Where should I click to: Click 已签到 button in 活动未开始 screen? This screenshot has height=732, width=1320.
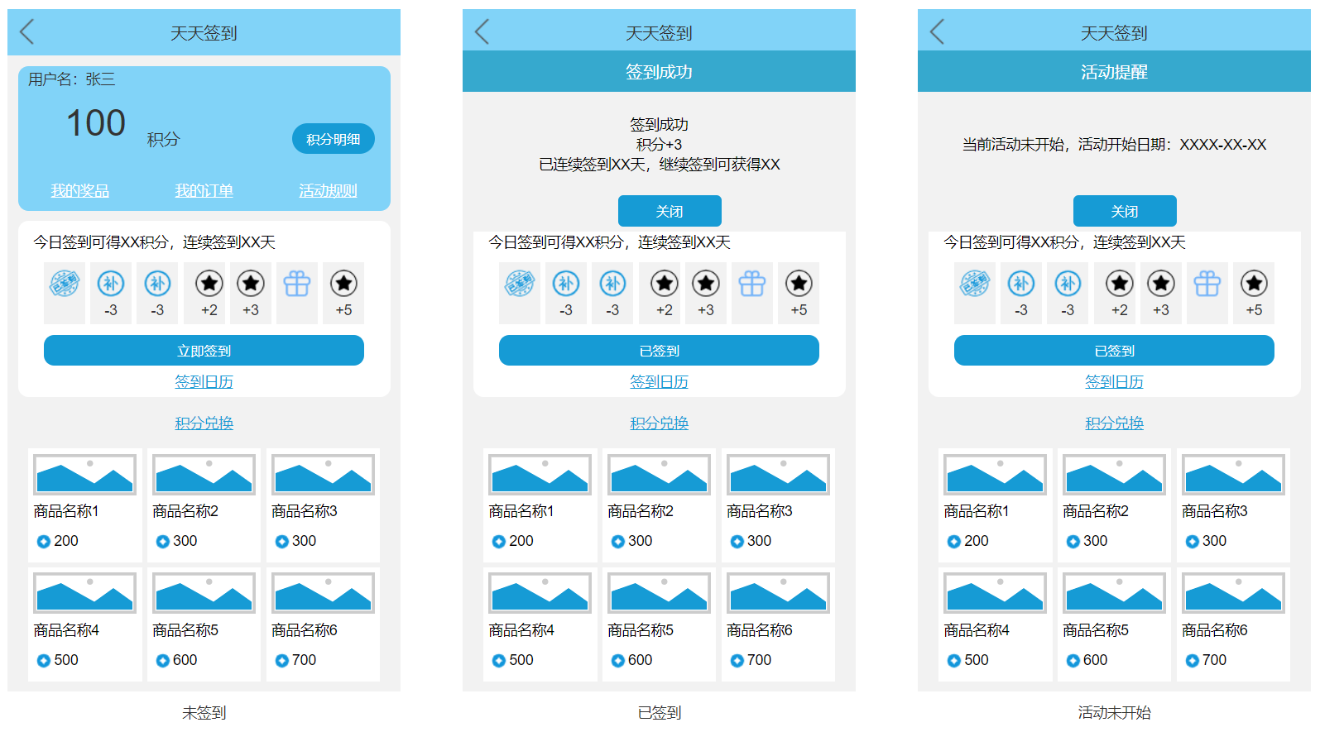(1114, 351)
